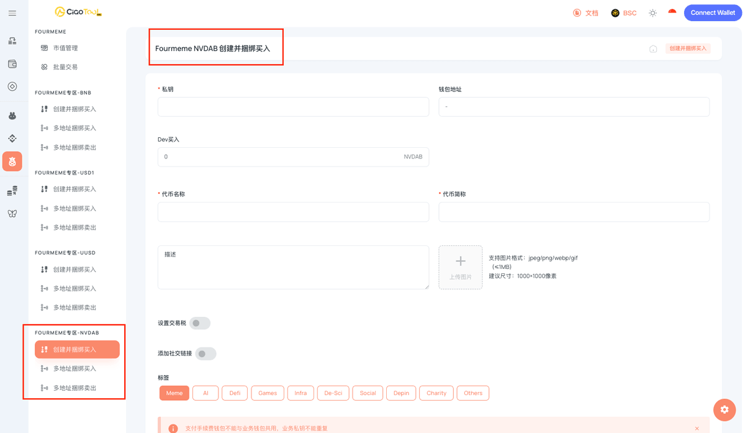Select the Infra tag

click(300, 393)
